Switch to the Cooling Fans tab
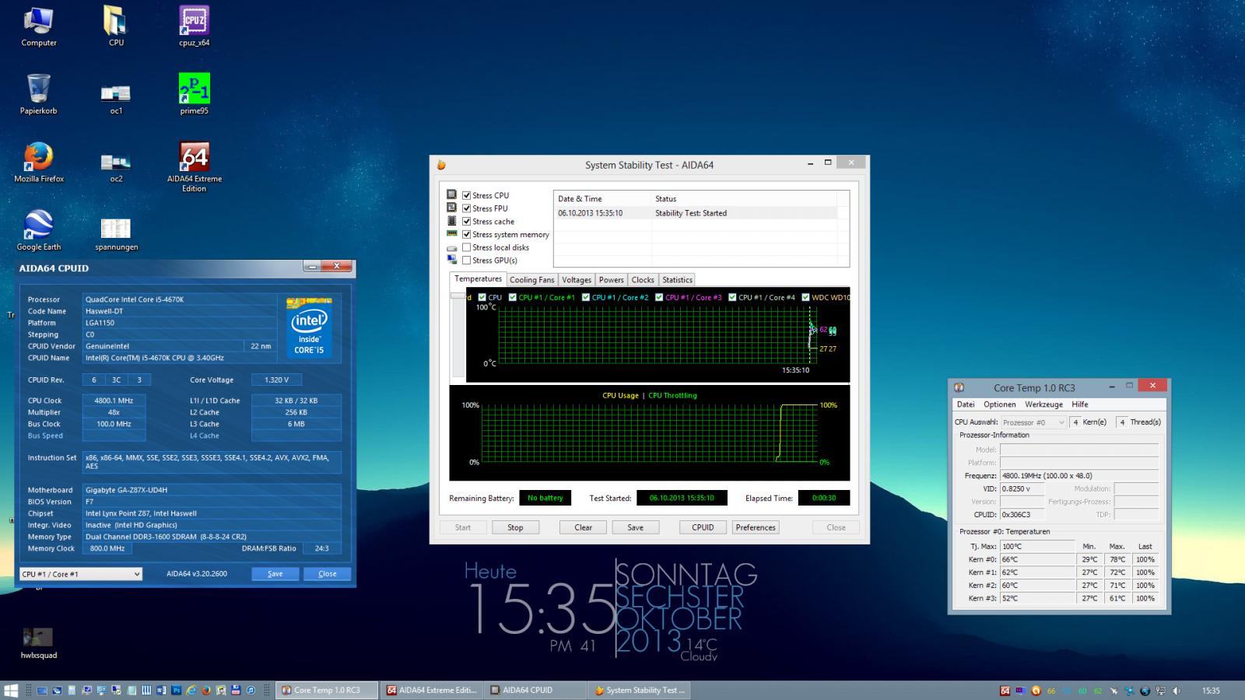 coord(531,280)
